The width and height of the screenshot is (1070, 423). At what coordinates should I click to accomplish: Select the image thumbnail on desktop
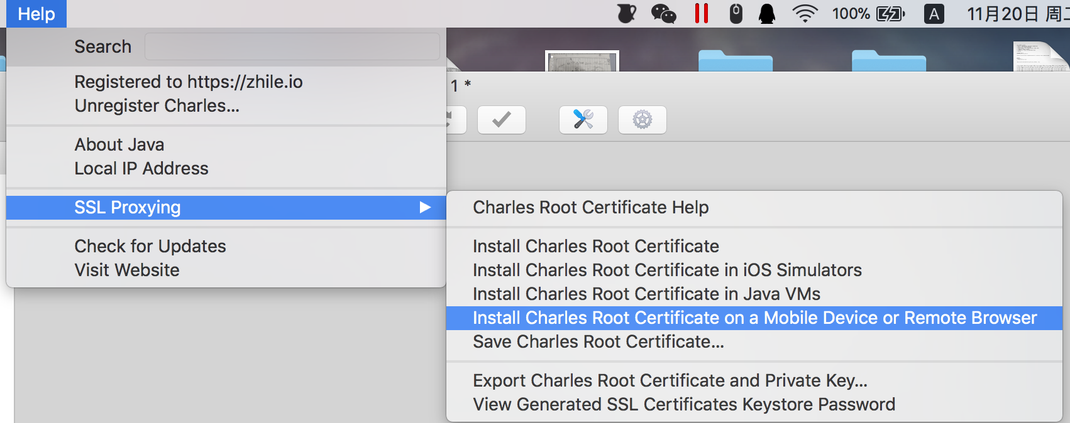[x=582, y=61]
